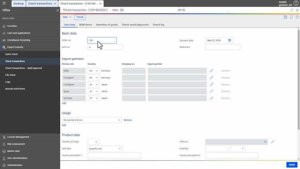Expand the Consignee country JP dropdown
Viewport: 300px width, 169px height.
pyautogui.click(x=93, y=85)
